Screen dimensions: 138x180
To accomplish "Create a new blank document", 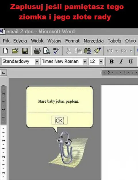I will [5, 51].
